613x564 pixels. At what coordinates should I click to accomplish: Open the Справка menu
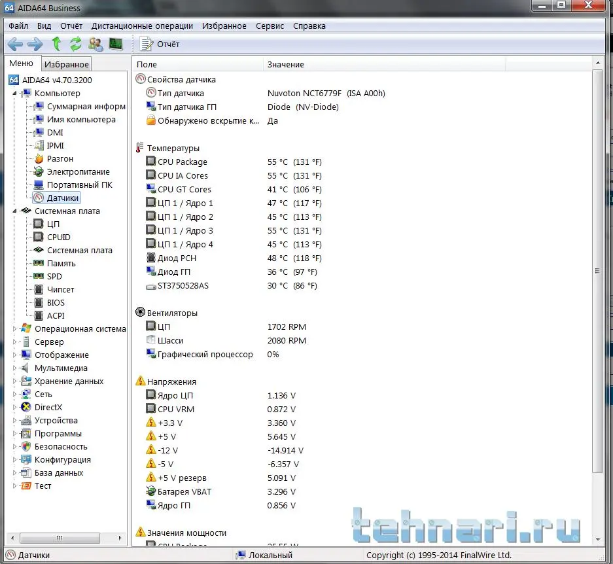pos(309,26)
